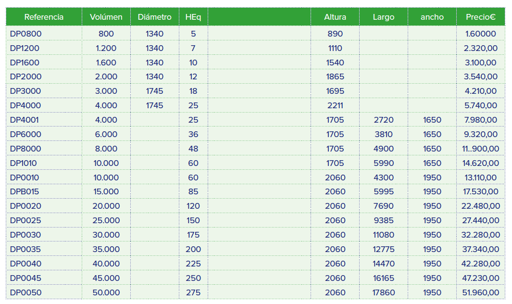Select the HEq column header

(193, 17)
